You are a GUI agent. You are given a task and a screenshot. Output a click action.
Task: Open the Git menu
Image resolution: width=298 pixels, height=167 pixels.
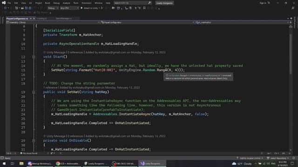pos(30,3)
